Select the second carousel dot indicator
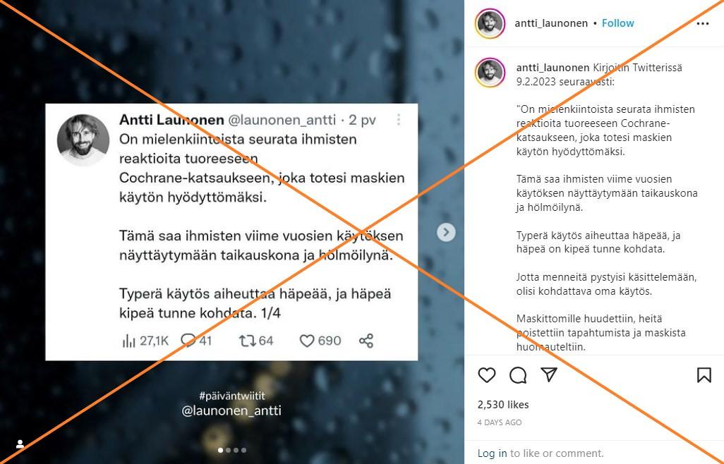The width and height of the screenshot is (724, 464). [x=228, y=450]
